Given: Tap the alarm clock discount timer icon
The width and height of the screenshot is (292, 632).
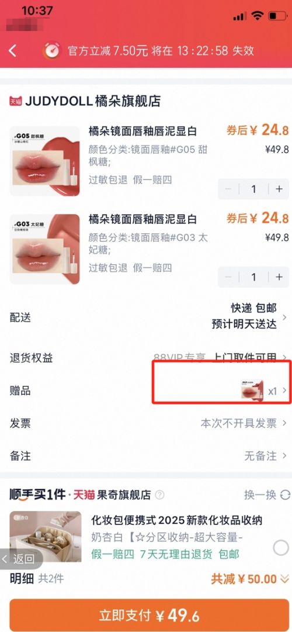Looking at the screenshot, I should pyautogui.click(x=51, y=51).
